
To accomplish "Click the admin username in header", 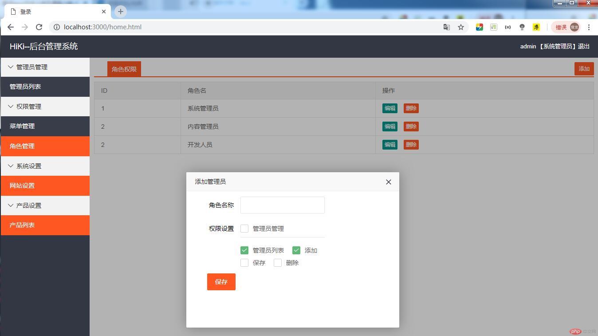I will [x=528, y=46].
